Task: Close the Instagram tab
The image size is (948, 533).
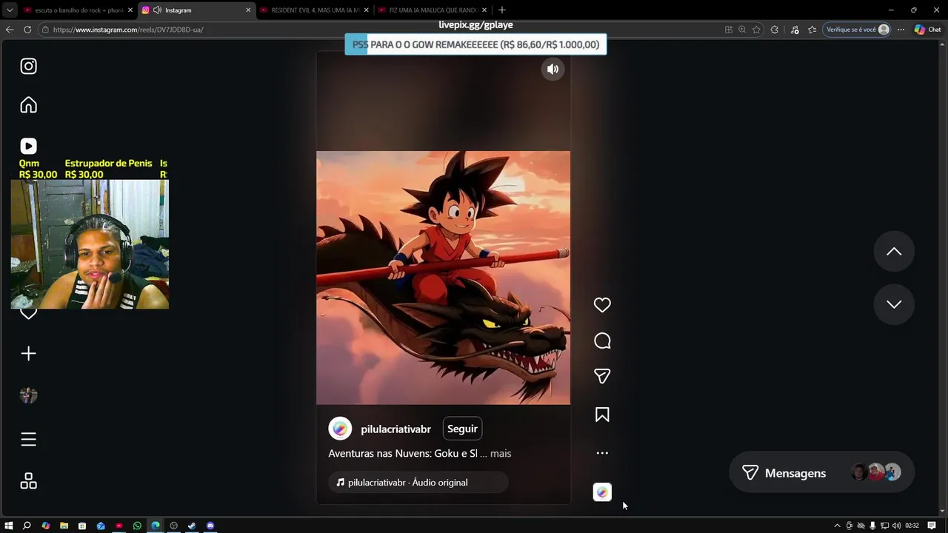Action: 248,10
